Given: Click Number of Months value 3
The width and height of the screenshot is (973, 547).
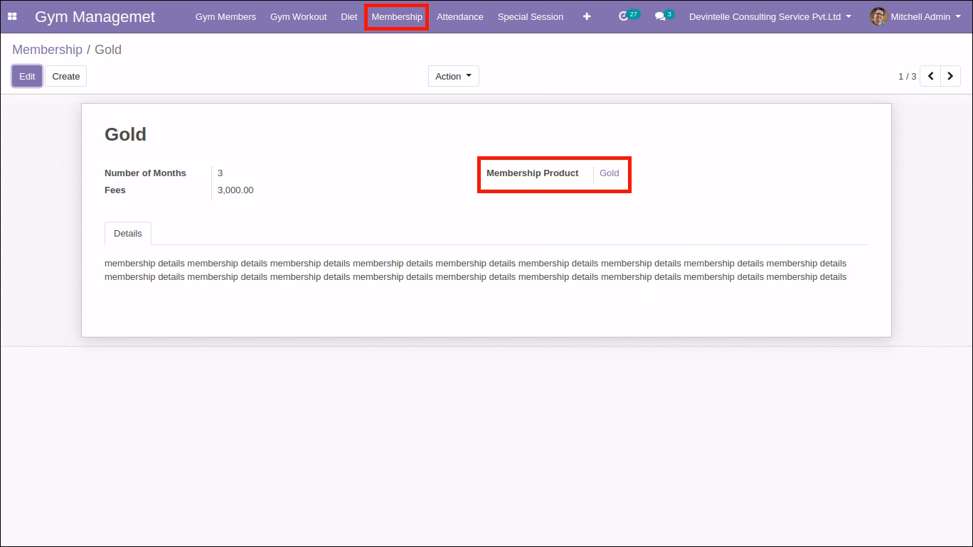Looking at the screenshot, I should [x=220, y=173].
